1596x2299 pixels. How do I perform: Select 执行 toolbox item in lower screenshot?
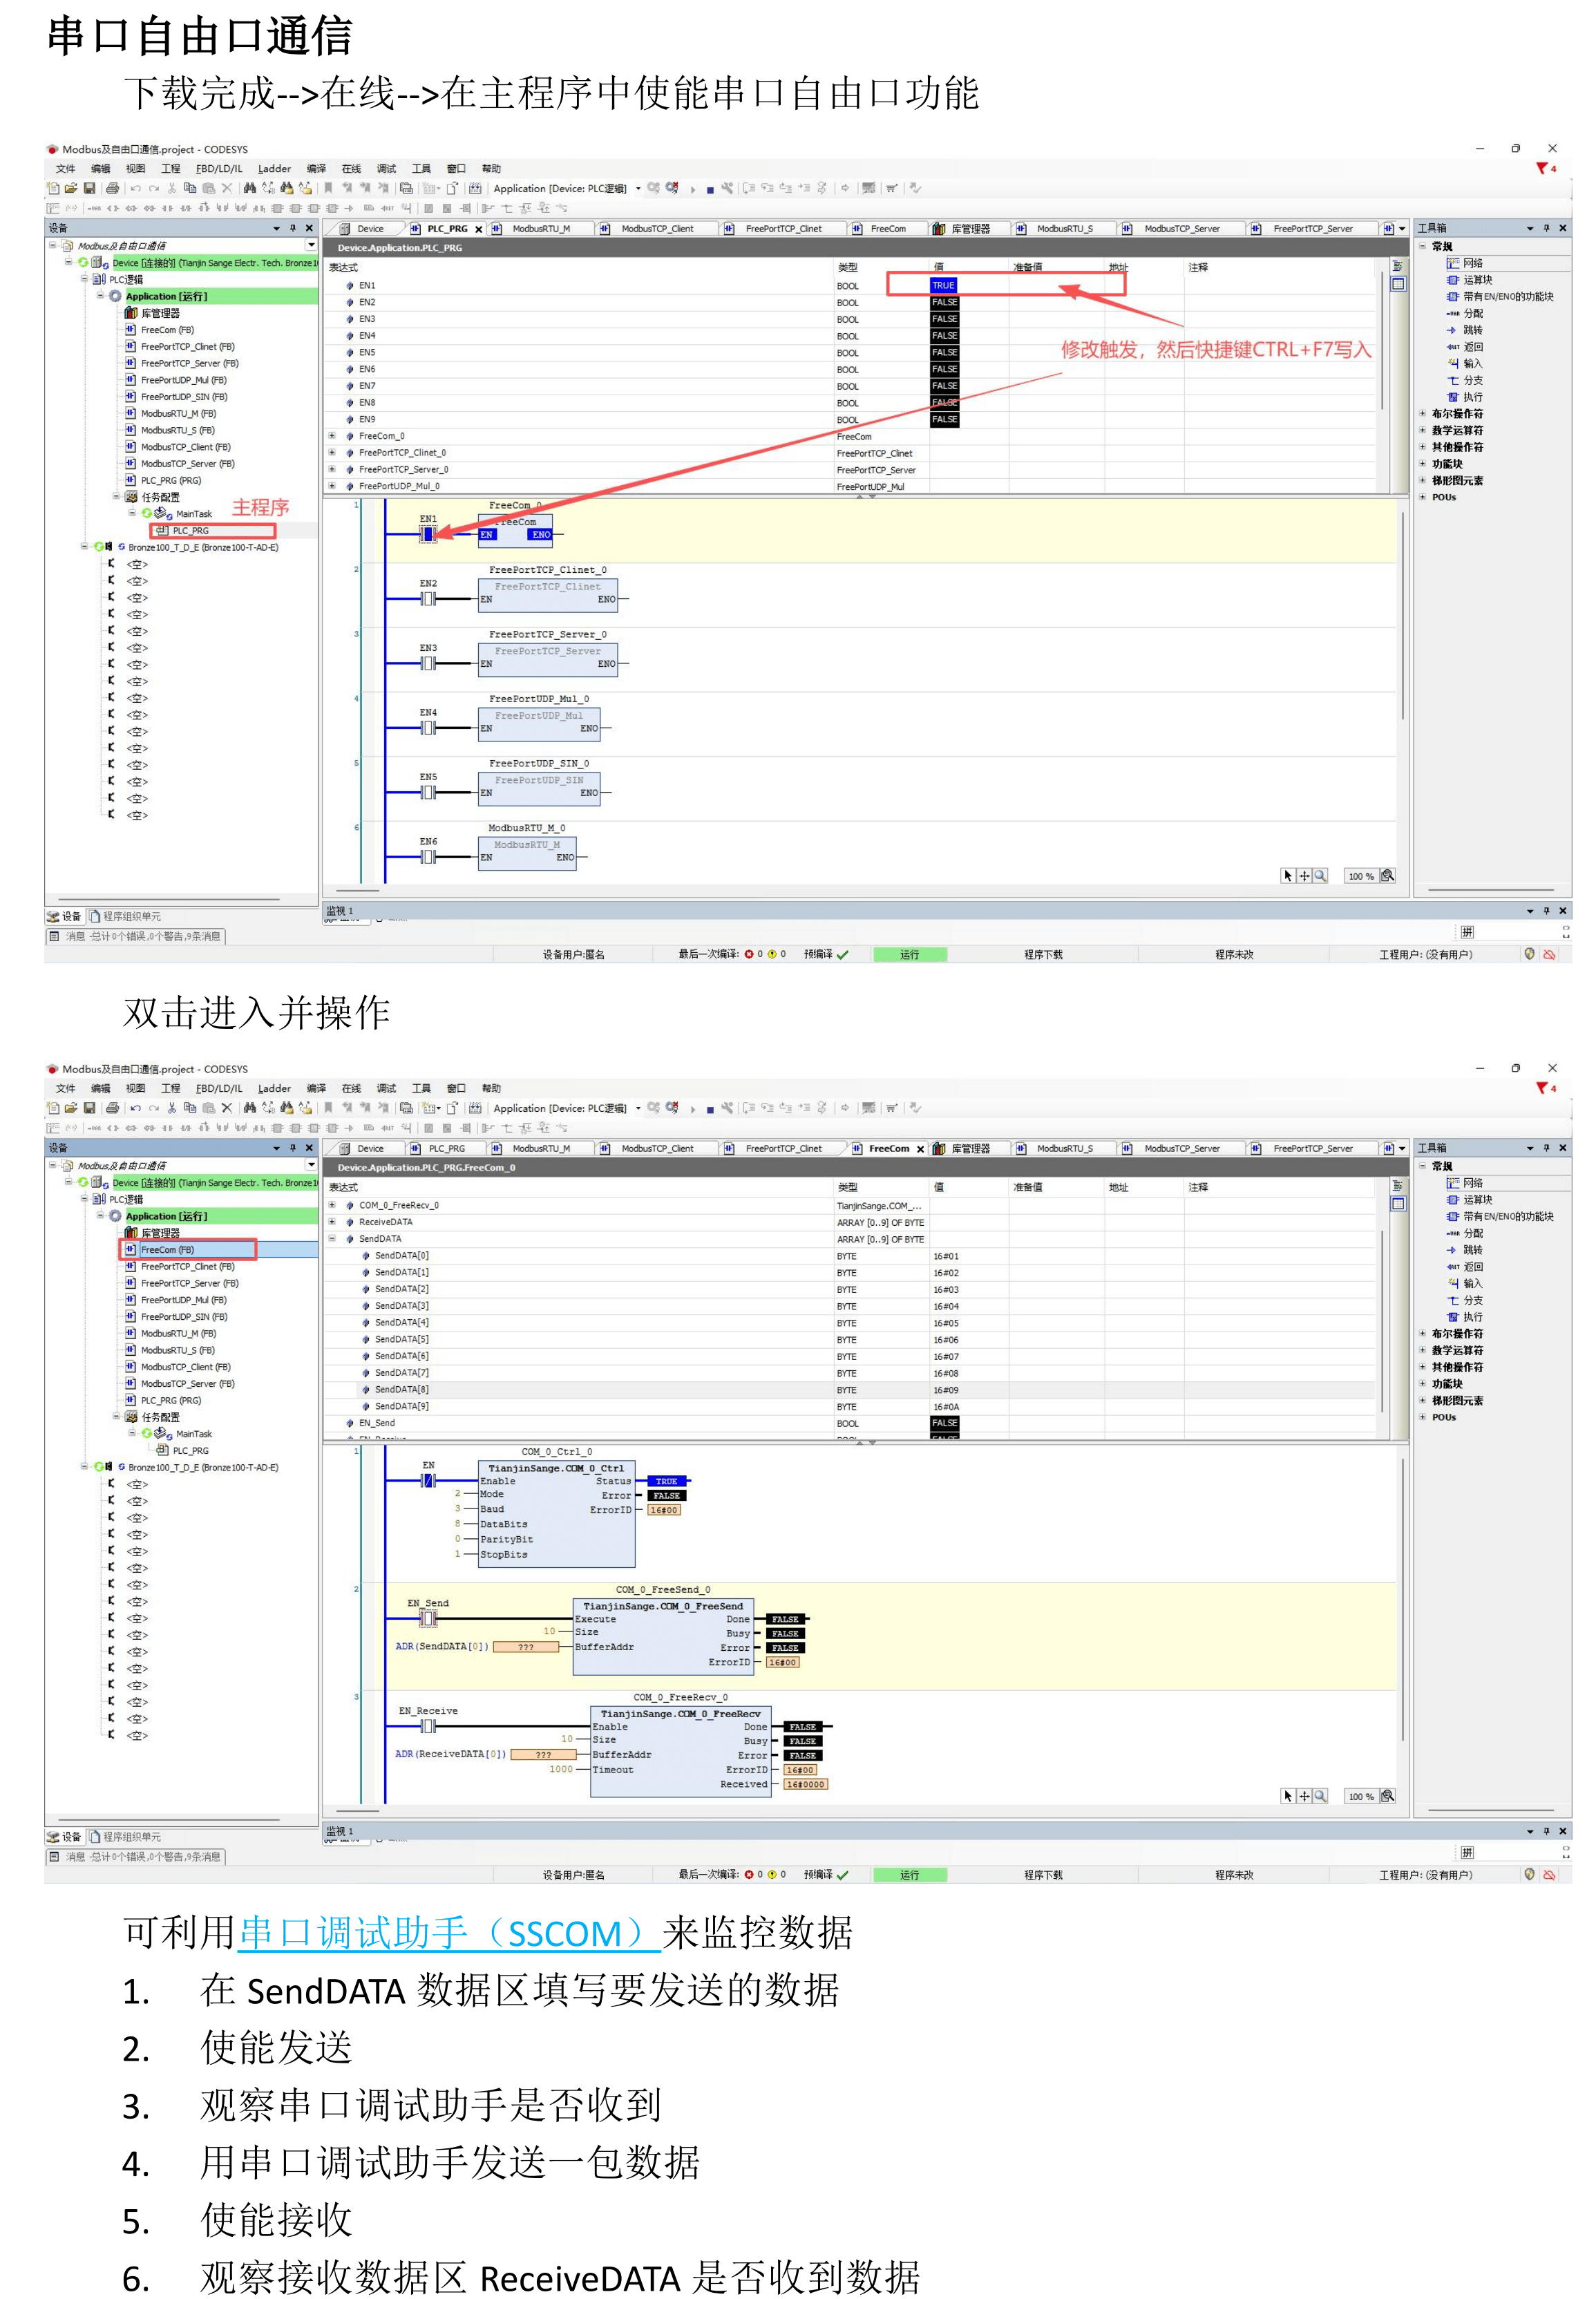click(x=1465, y=1317)
